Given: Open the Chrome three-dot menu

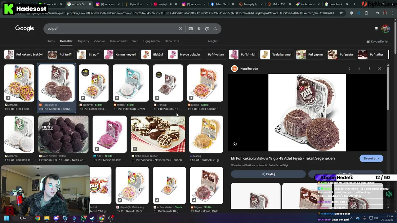Looking at the screenshot, I should (x=393, y=13).
